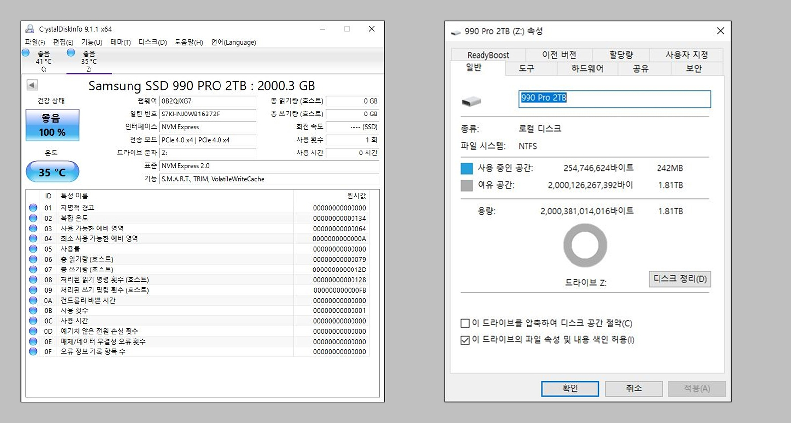The image size is (791, 423).
Task: Open the 디스크(D) menu
Action: coord(153,42)
